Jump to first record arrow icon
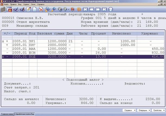 (x=85, y=9)
